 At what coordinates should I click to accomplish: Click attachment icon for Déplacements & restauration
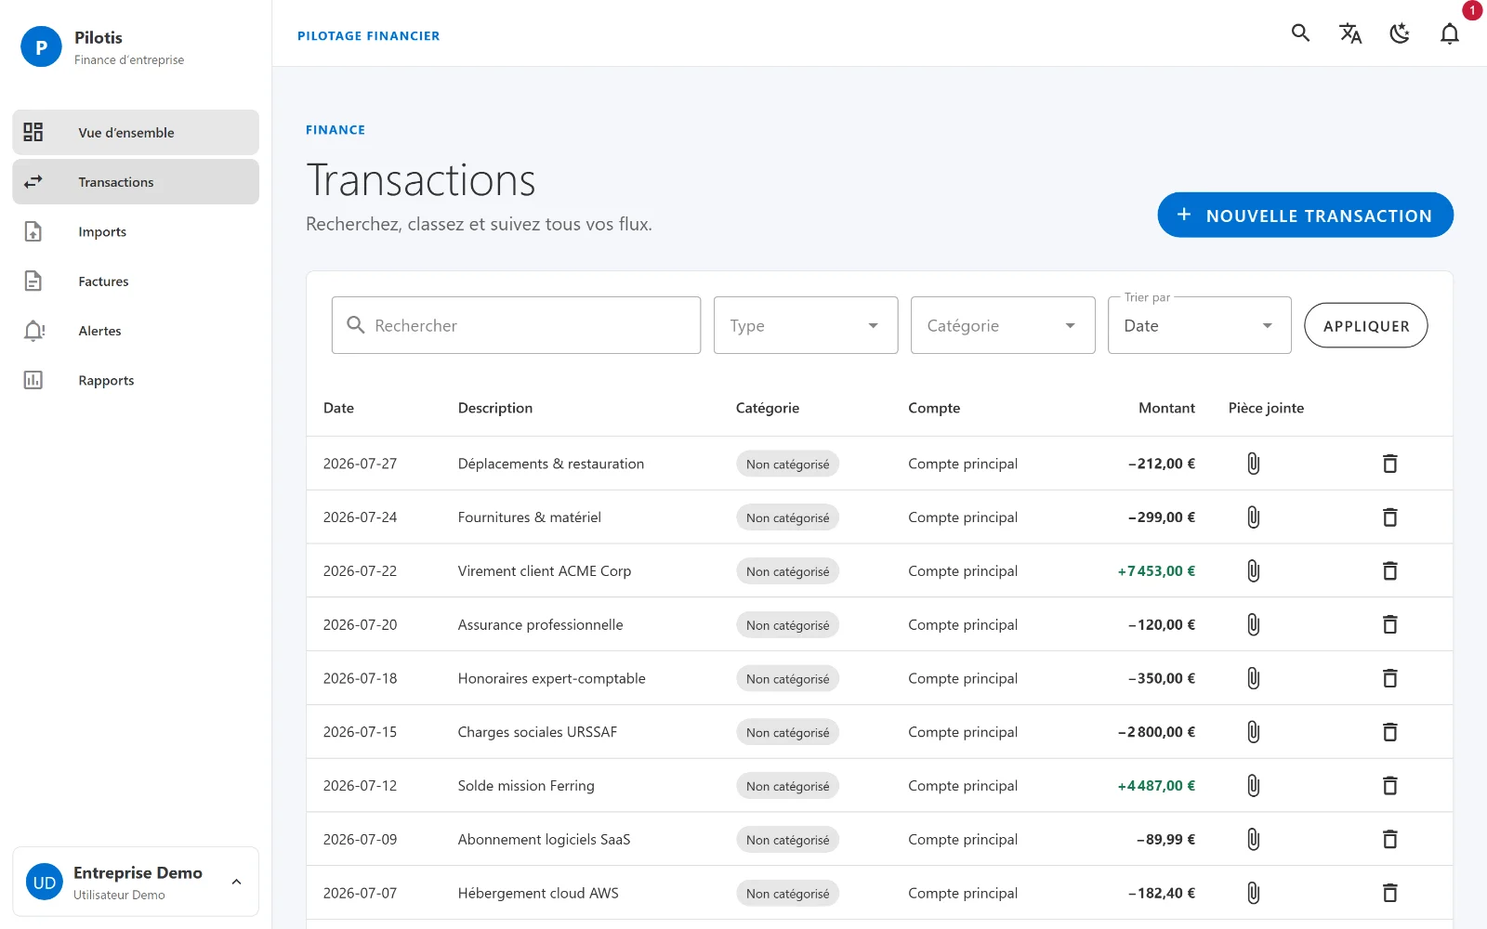[1253, 464]
